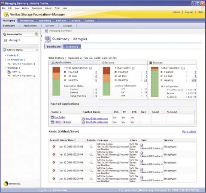Viewport: 206px width, 193px height.
Task: Expand the Waiting: 2 status item
Action: pos(5,68)
